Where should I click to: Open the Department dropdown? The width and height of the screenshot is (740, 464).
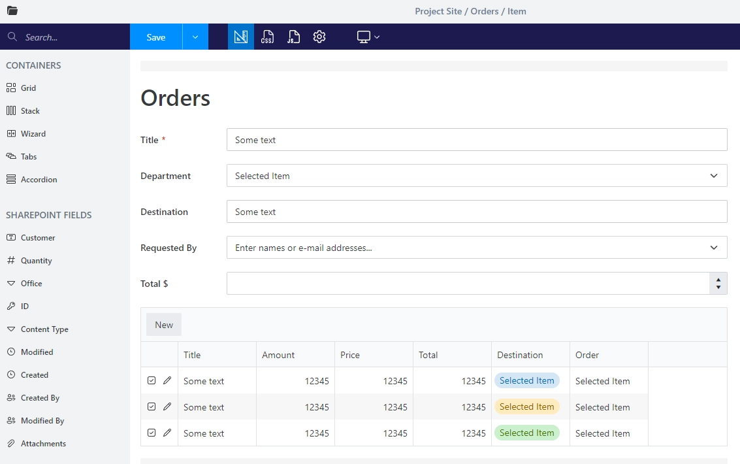477,176
